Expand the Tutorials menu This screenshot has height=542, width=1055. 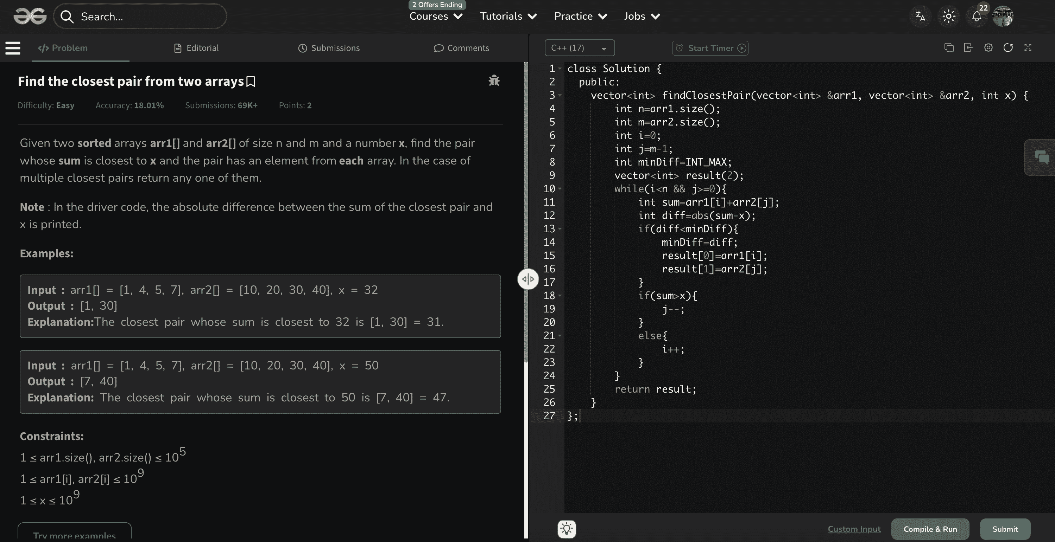508,17
